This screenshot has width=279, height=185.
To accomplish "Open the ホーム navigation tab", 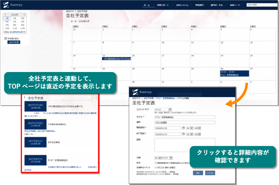I will click(147, 5).
